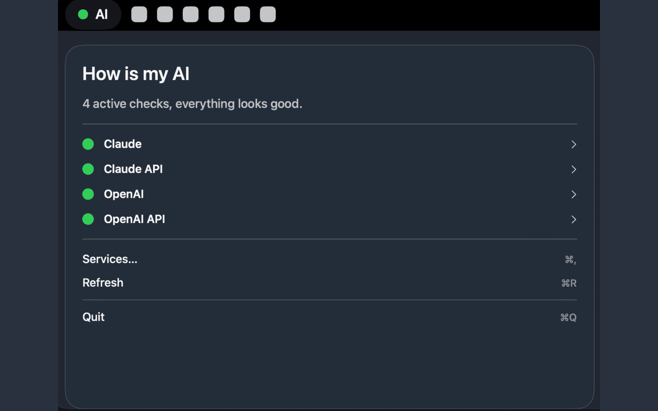Open the Services... menu entry
This screenshot has height=411, width=658.
pos(110,259)
